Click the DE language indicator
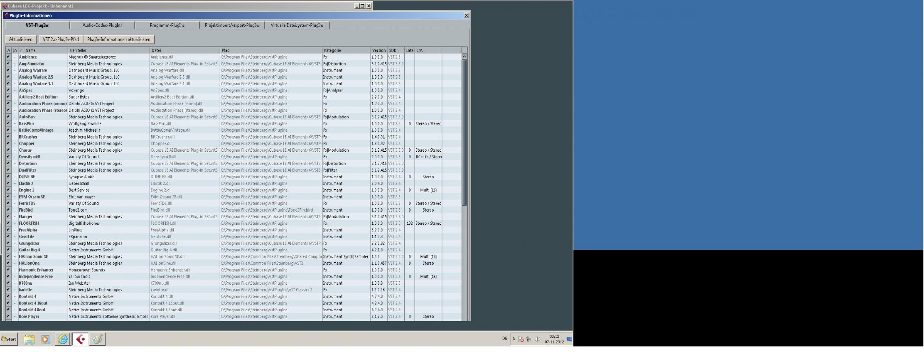The height and width of the screenshot is (359, 924). [505, 339]
